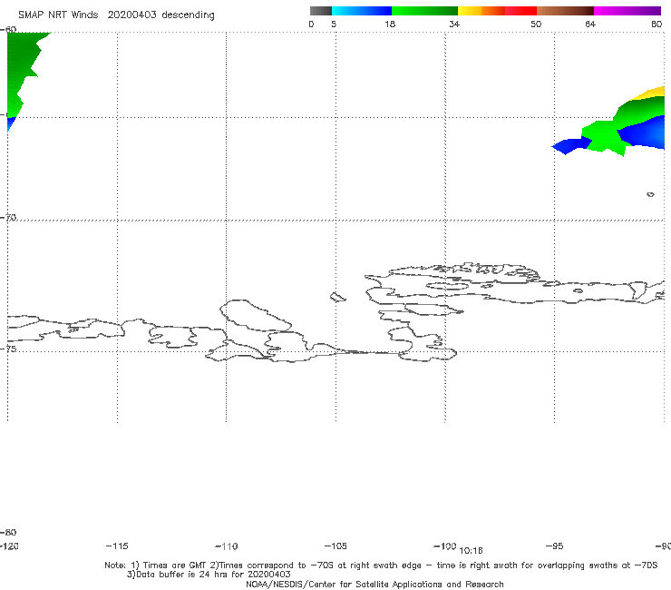Click the longitude label '-100'
The height and width of the screenshot is (590, 671).
444,546
